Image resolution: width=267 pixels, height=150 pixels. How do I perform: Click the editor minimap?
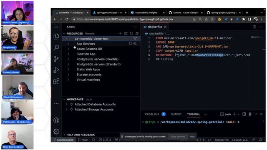257,37
